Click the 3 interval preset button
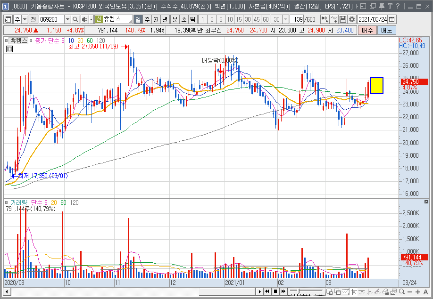Image resolution: width=433 pixels, height=299 pixels. [x=212, y=19]
